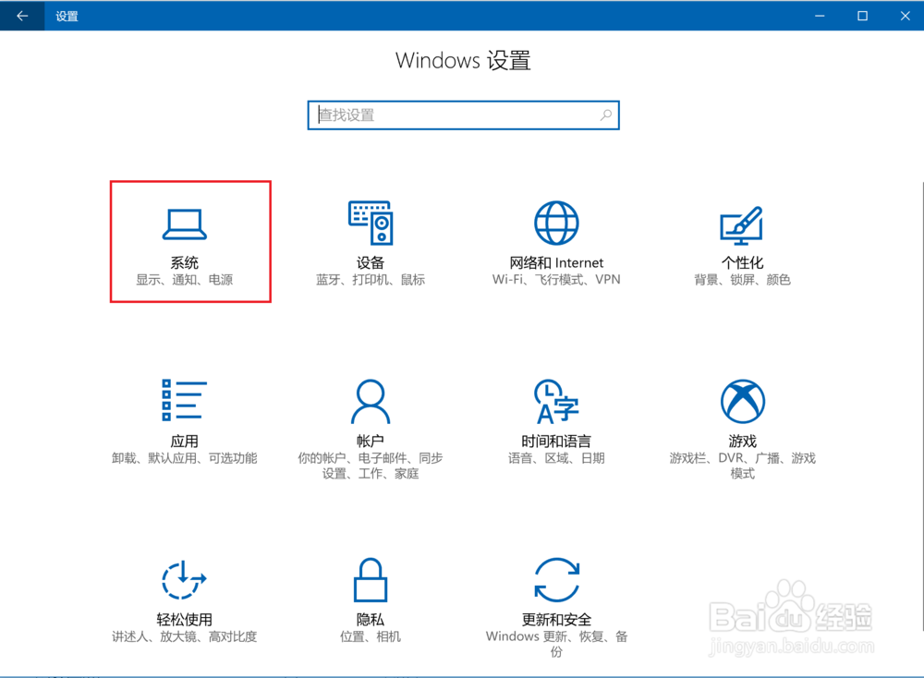Click 蓝牙、打印机、鼠标 under 设备
Screen dimensions: 924x678
[x=370, y=280]
